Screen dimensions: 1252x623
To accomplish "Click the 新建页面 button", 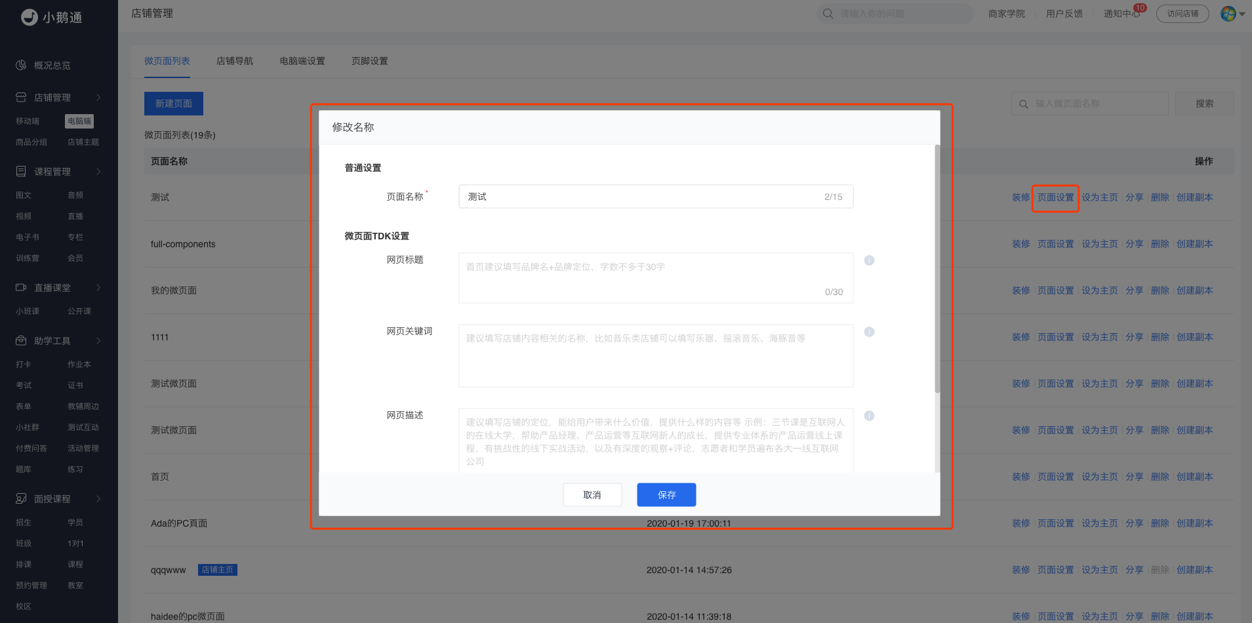I will [174, 104].
